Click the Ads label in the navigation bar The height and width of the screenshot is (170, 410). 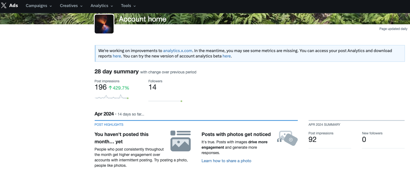(13, 5)
